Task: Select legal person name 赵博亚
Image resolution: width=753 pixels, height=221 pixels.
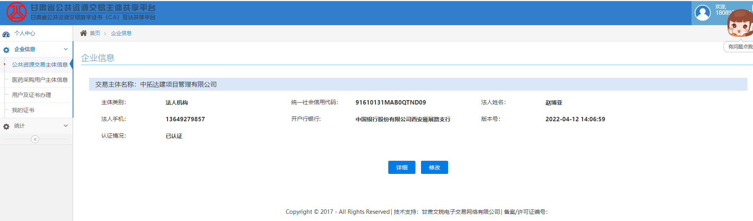Action: click(554, 103)
